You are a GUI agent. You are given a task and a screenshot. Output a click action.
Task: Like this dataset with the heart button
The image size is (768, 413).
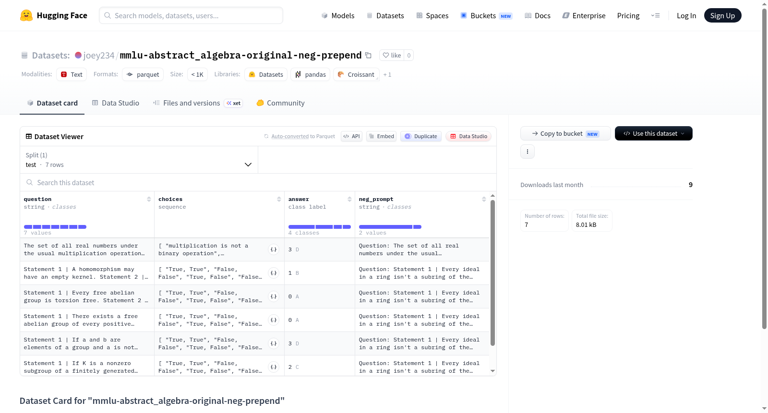point(392,55)
